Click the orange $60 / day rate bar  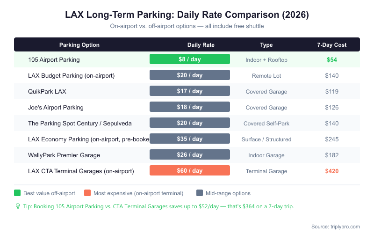tap(190, 171)
